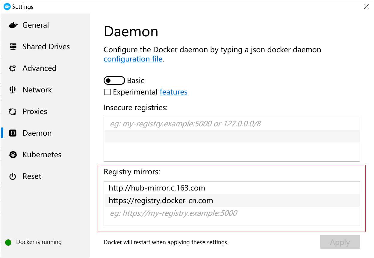Select the Kubernetes settings tab
The width and height of the screenshot is (374, 258).
coord(42,155)
